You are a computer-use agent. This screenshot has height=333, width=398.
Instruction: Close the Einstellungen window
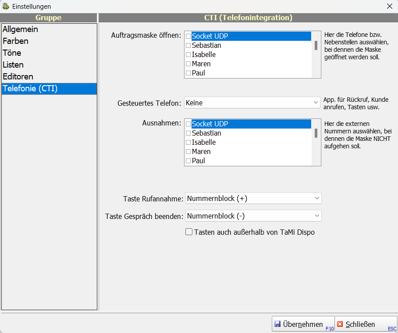[x=389, y=6]
